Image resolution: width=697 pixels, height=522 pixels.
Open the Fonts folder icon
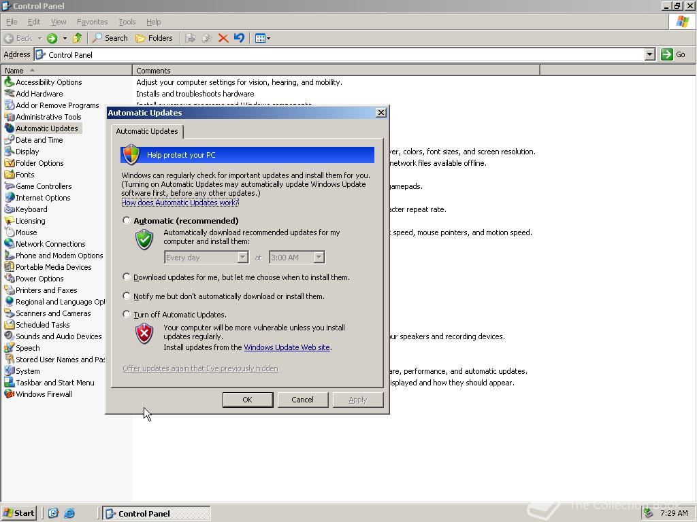[x=10, y=175]
